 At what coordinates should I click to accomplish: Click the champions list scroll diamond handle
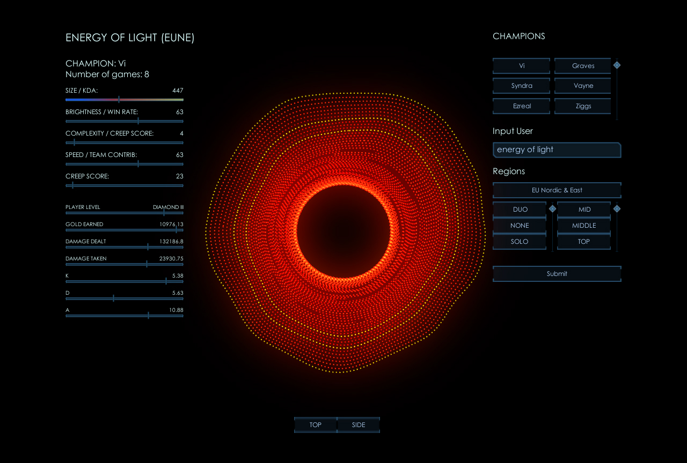[x=617, y=65]
